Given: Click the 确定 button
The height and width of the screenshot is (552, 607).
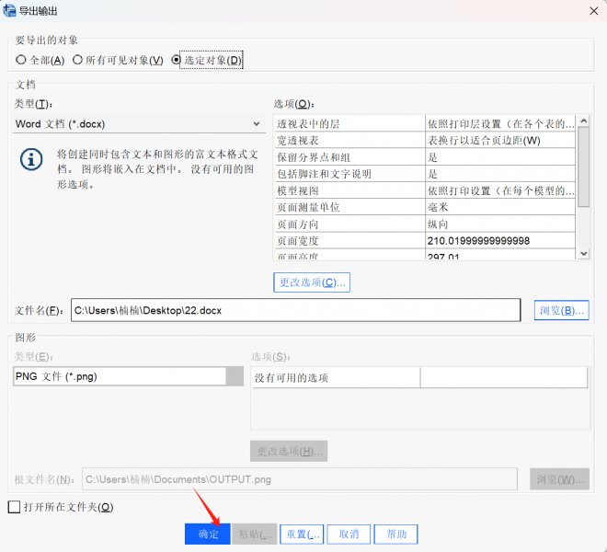Looking at the screenshot, I should [208, 535].
